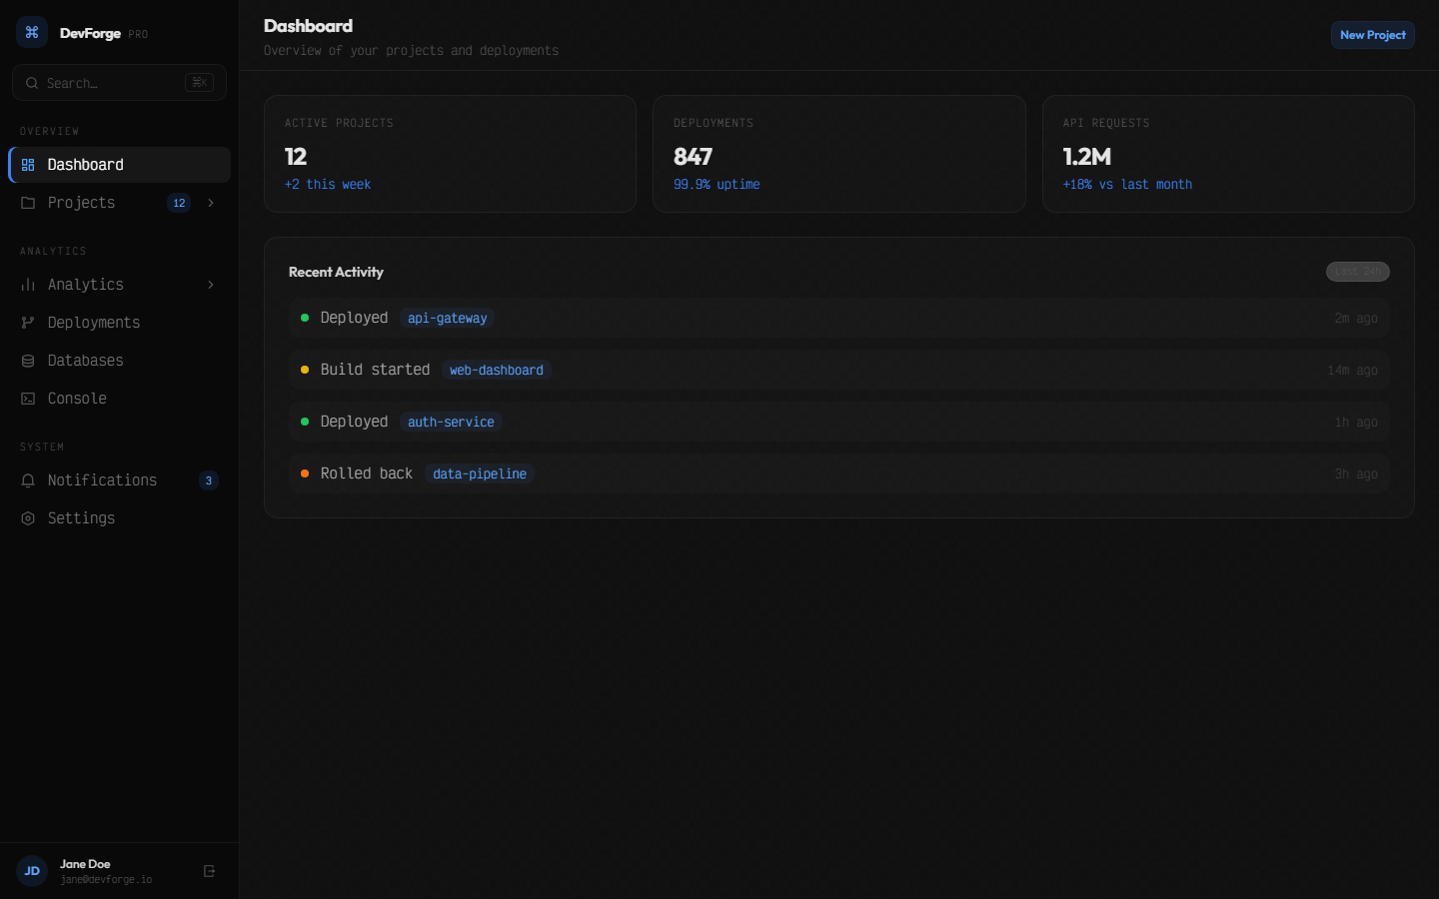
Task: Click the '+2 this week' text
Action: [x=328, y=185]
